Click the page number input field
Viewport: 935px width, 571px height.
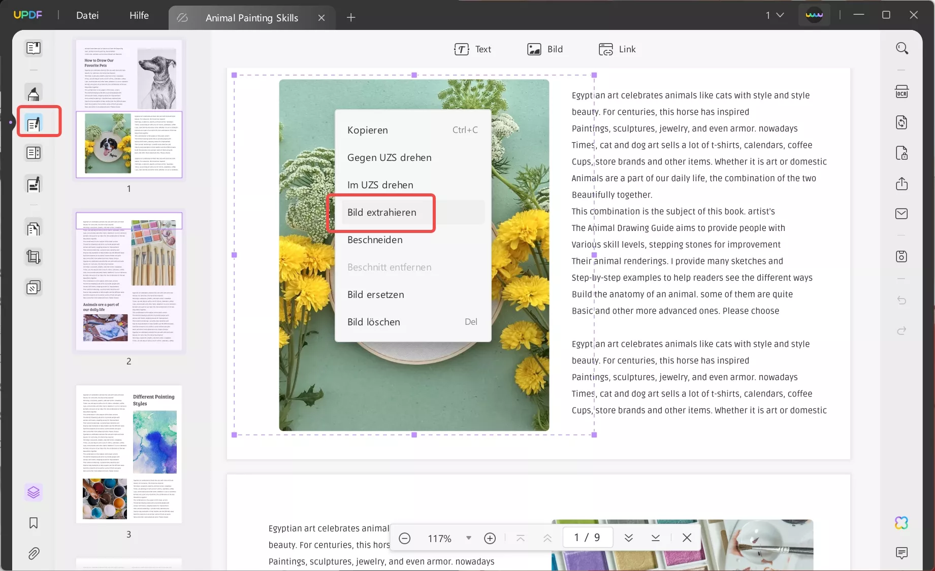pyautogui.click(x=587, y=538)
